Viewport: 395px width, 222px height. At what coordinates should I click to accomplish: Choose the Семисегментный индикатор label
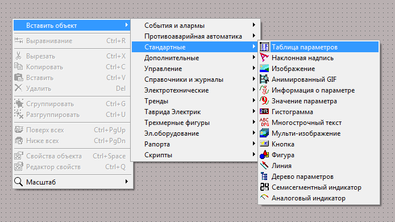coord(316,187)
